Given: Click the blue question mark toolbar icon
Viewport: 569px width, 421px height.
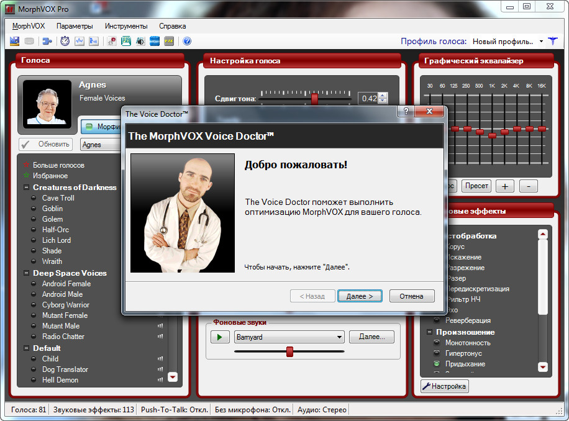Looking at the screenshot, I should pos(187,41).
